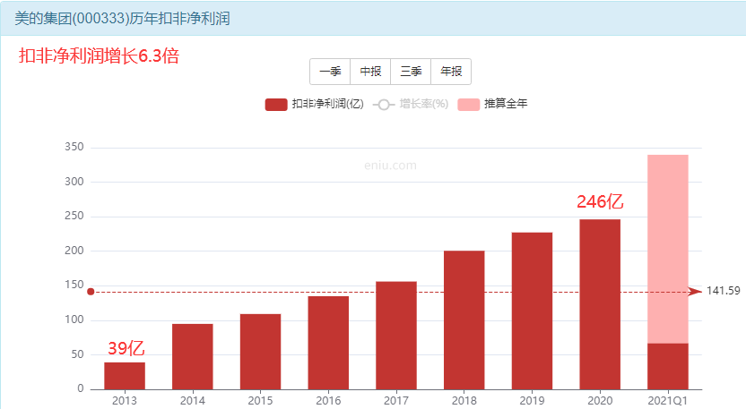The height and width of the screenshot is (409, 746).
Task: Click the 2017 x-axis label
Action: (x=396, y=400)
